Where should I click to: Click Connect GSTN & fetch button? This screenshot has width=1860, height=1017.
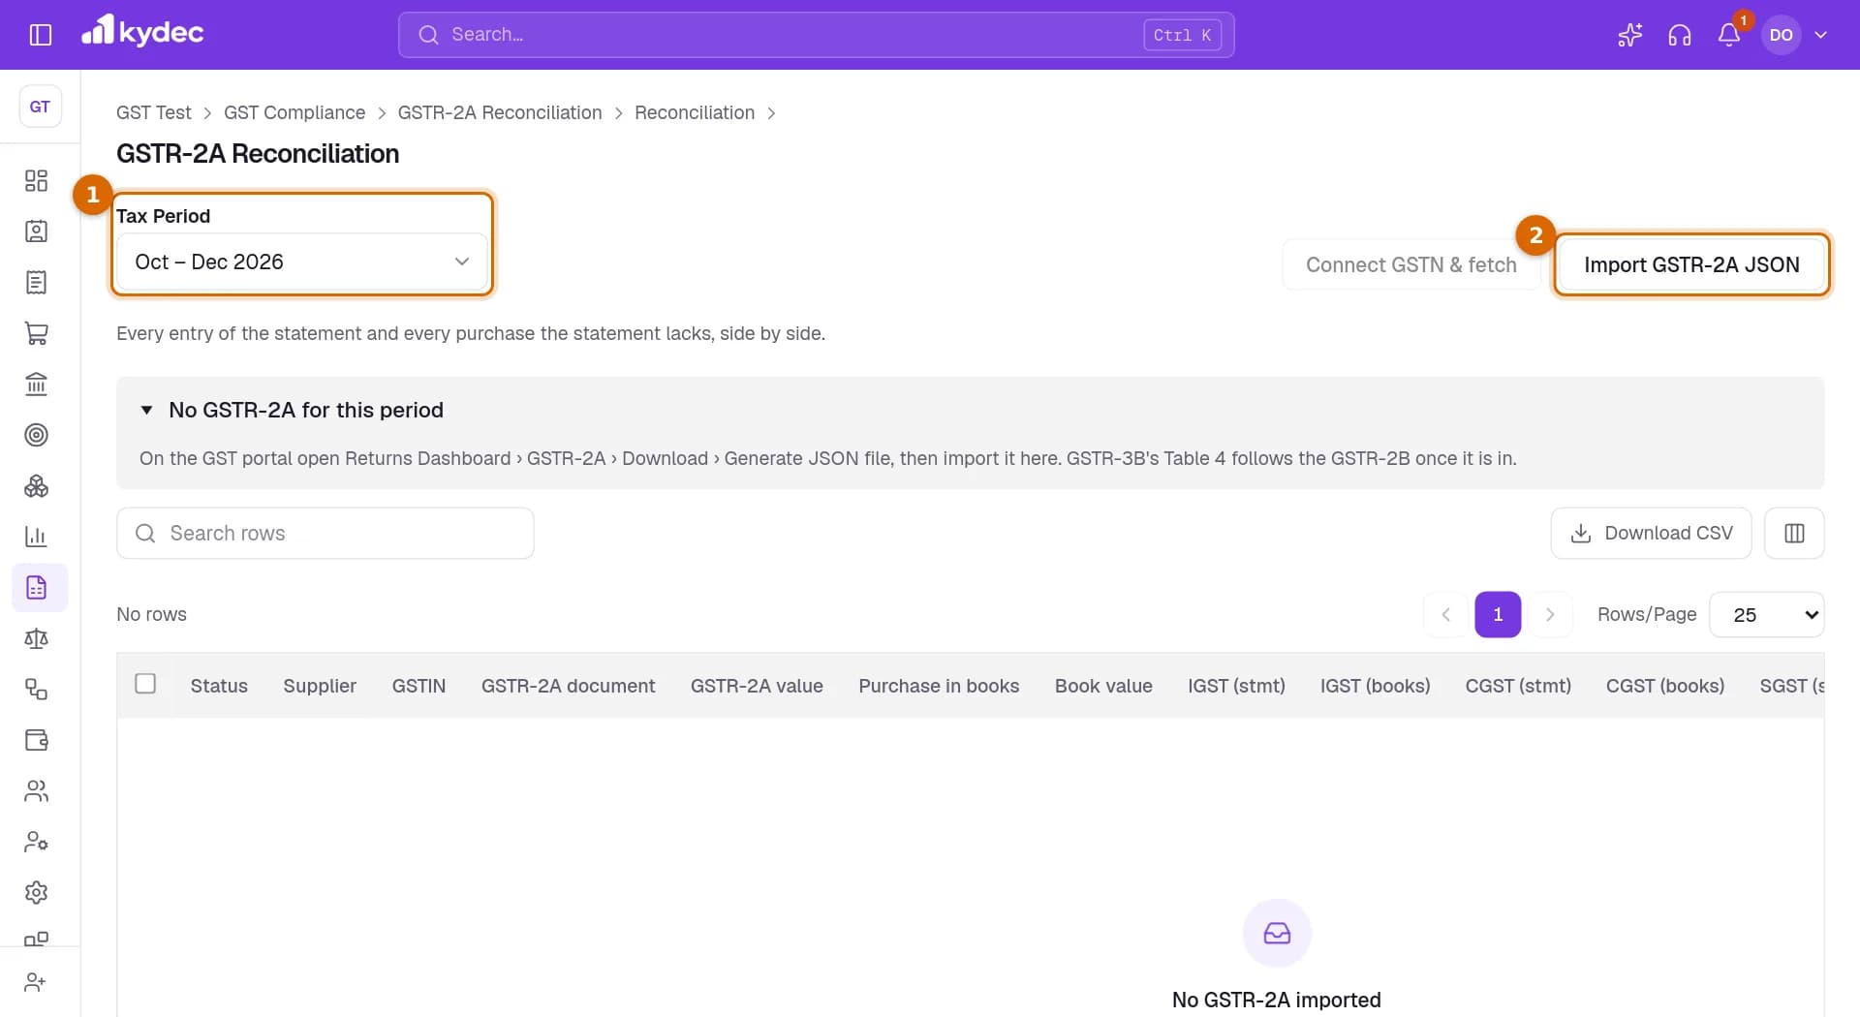[1410, 265]
